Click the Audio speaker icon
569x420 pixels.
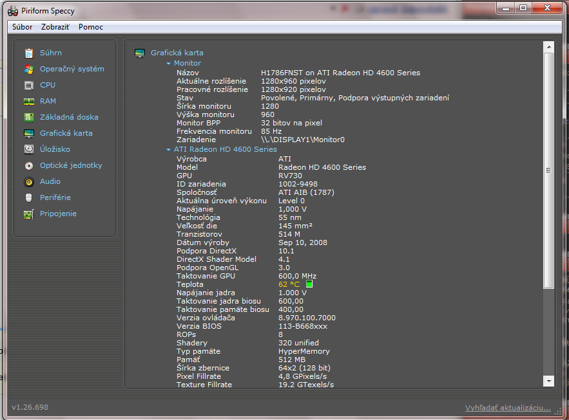coord(29,182)
